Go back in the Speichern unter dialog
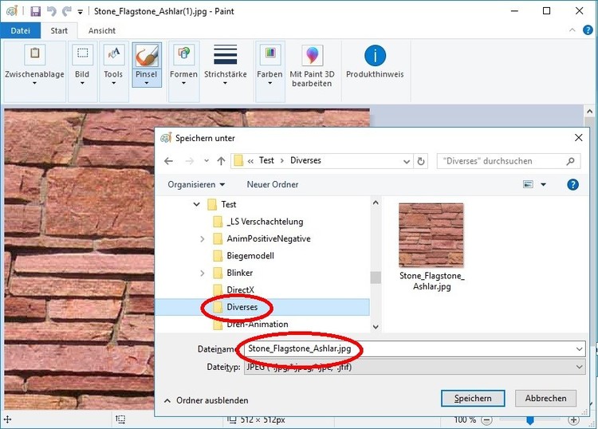This screenshot has width=598, height=429. (168, 161)
